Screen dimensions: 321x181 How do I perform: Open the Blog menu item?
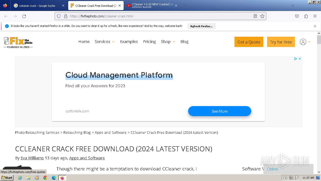tap(184, 42)
